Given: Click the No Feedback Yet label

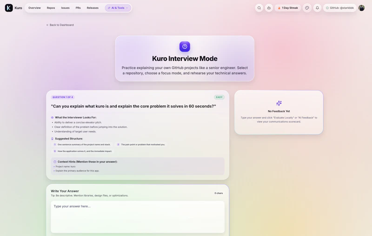Looking at the screenshot, I should click(279, 111).
